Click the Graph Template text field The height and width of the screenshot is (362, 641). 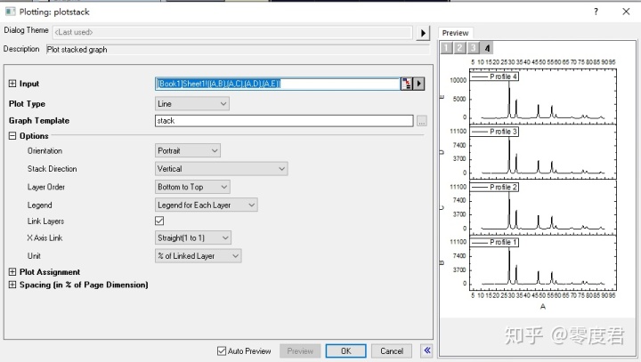(284, 121)
